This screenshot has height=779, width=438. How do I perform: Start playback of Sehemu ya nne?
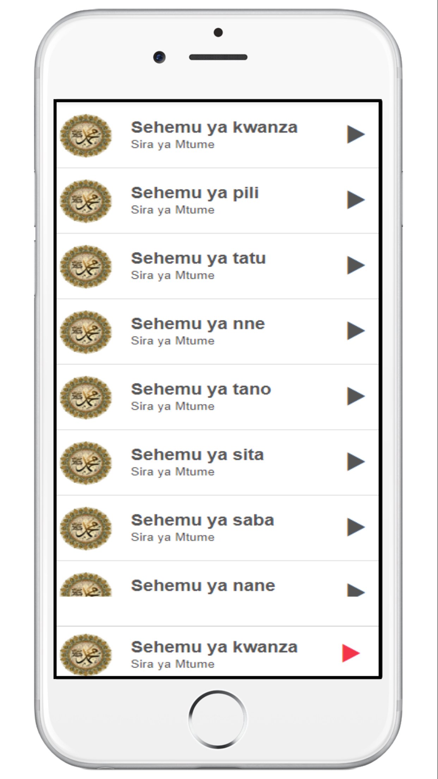click(x=355, y=331)
